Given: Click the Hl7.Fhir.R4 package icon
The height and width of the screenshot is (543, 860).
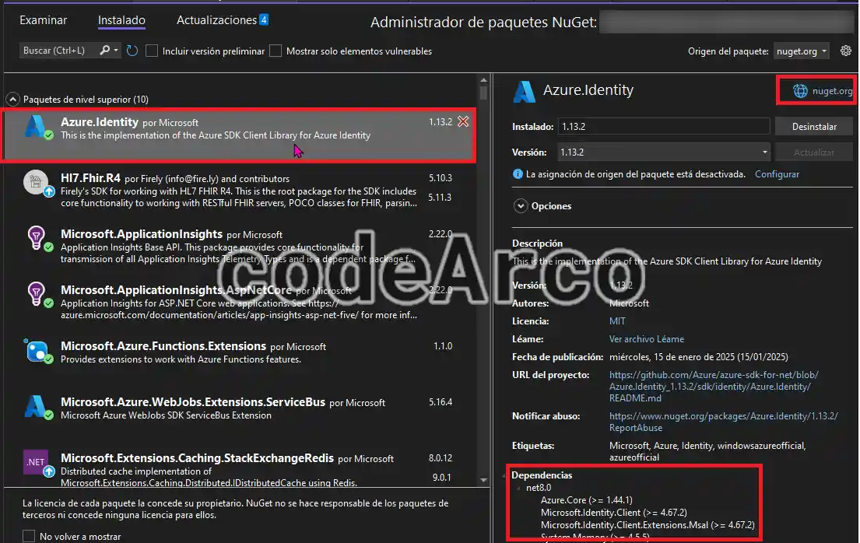Looking at the screenshot, I should coord(37,183).
